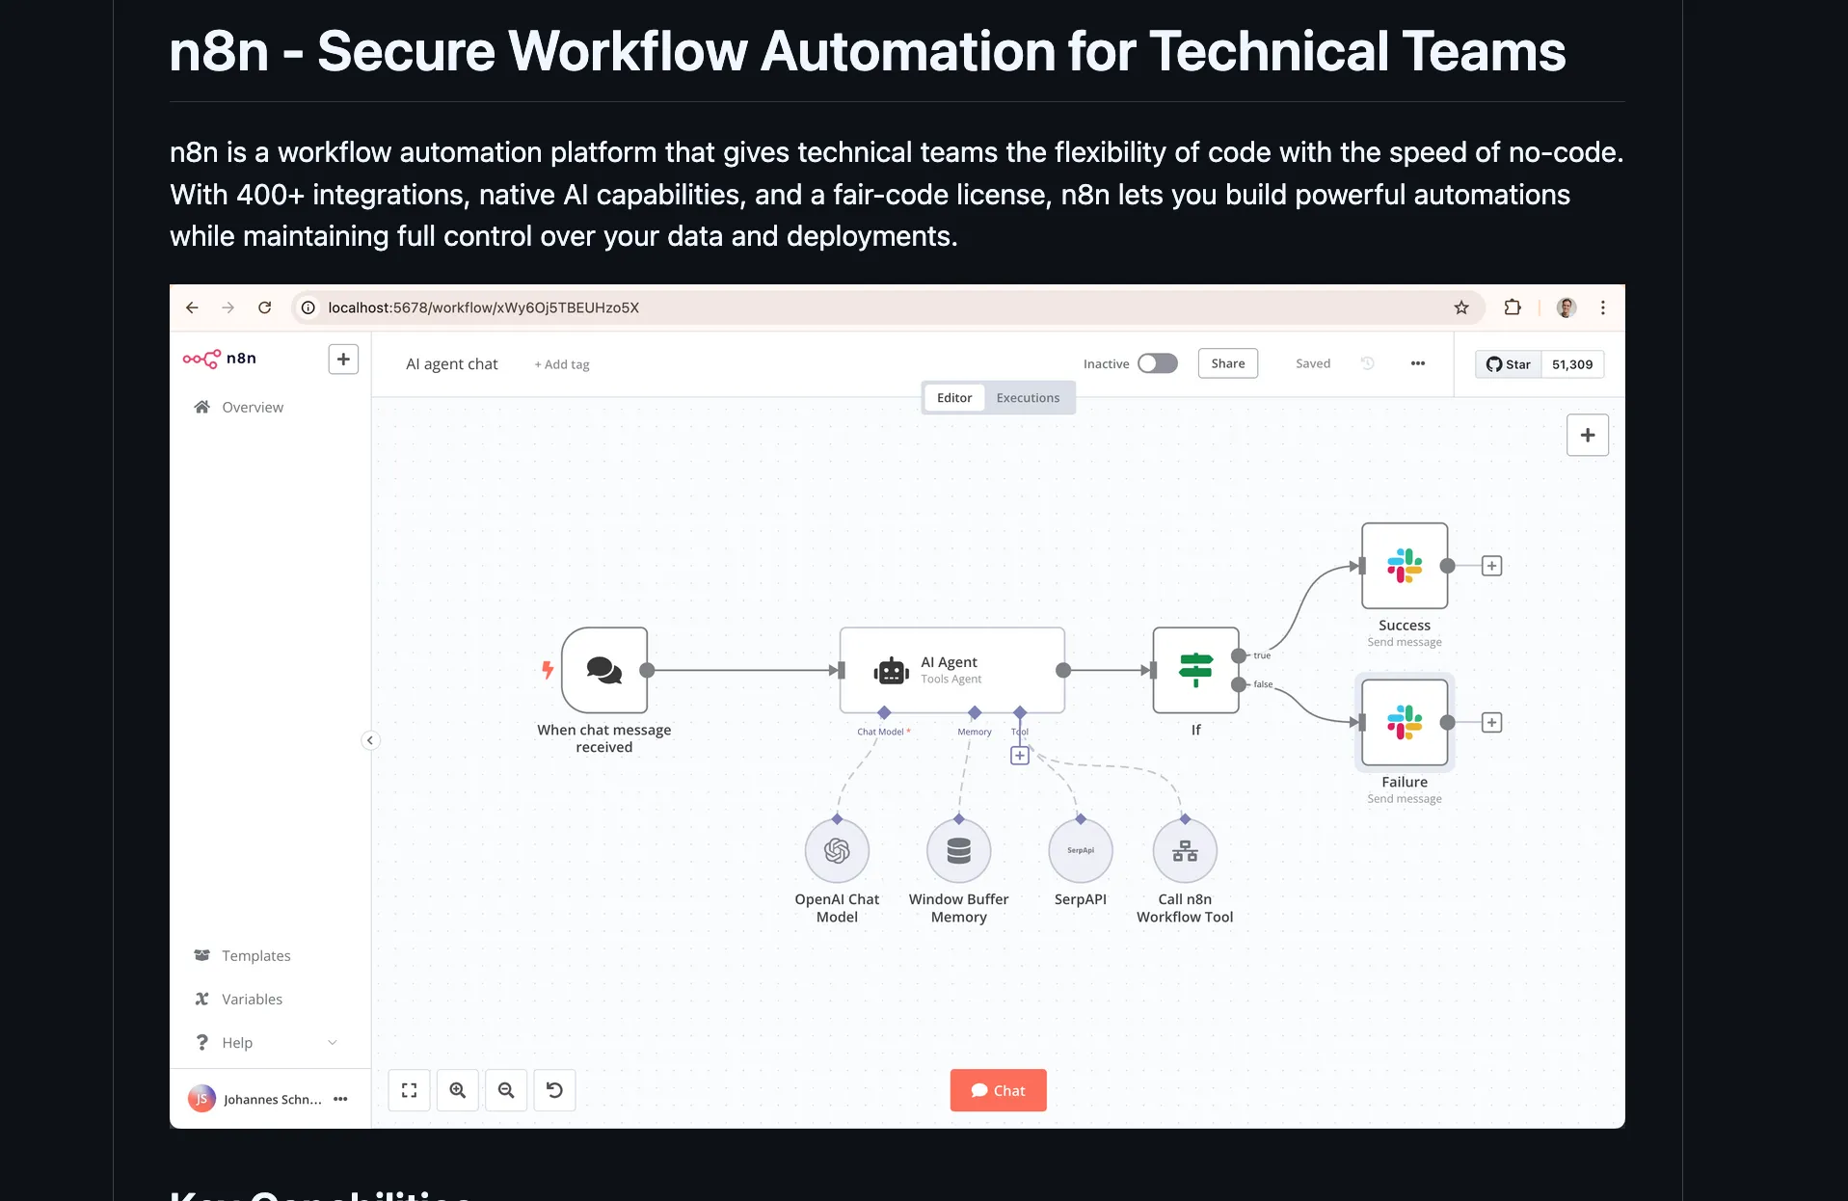The width and height of the screenshot is (1848, 1201).
Task: Click the plus after the Success node
Action: [1491, 566]
